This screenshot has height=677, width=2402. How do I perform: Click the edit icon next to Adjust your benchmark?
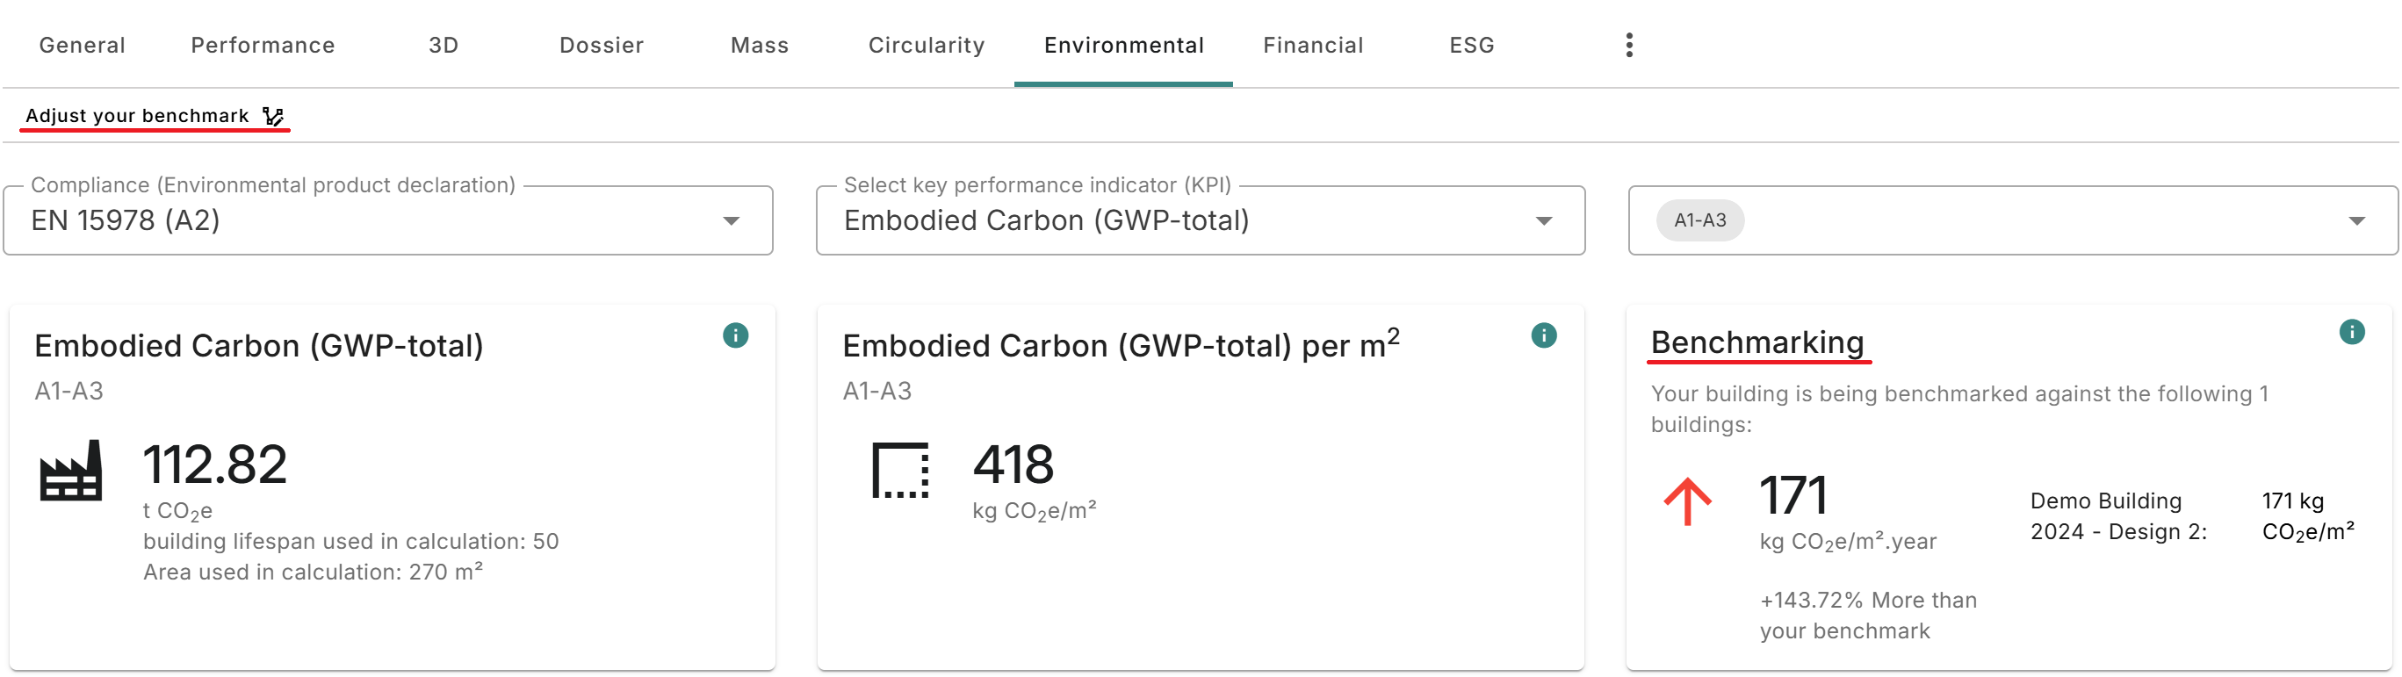click(272, 116)
